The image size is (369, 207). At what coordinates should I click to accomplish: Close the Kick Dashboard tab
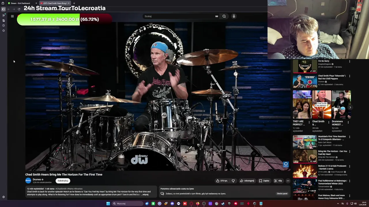click(36, 3)
